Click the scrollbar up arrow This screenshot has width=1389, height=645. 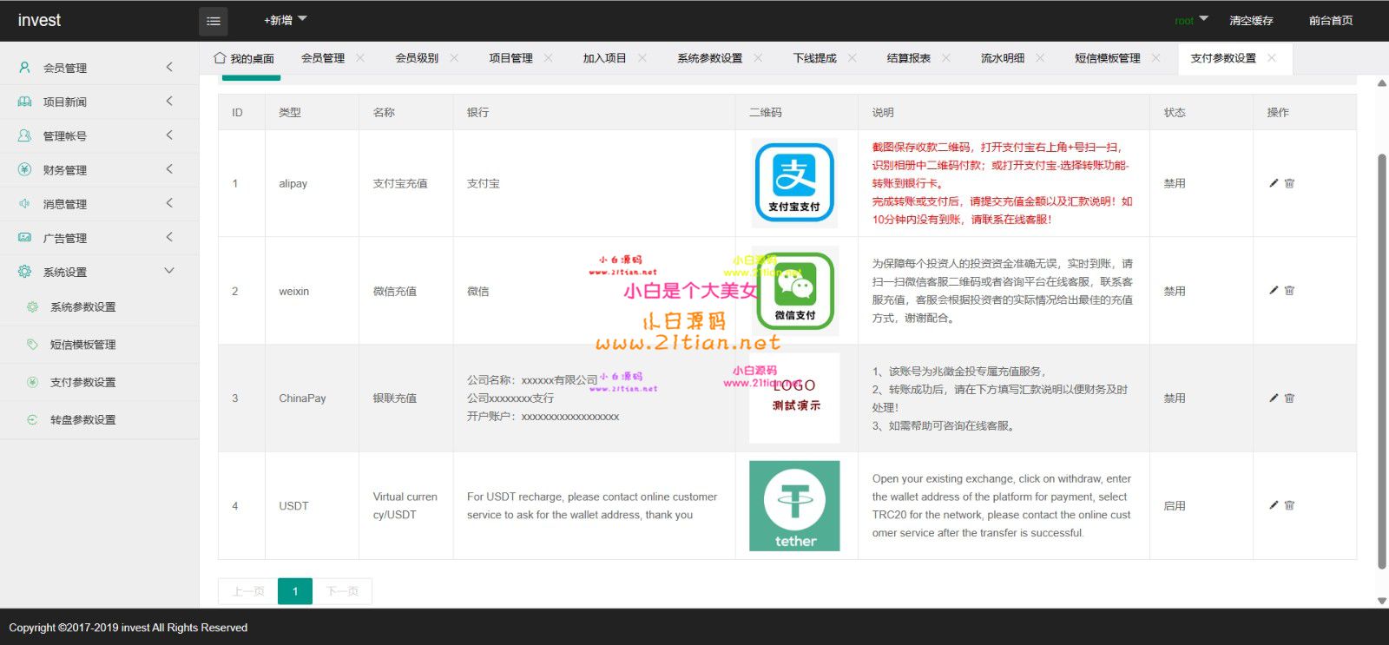[x=1382, y=83]
